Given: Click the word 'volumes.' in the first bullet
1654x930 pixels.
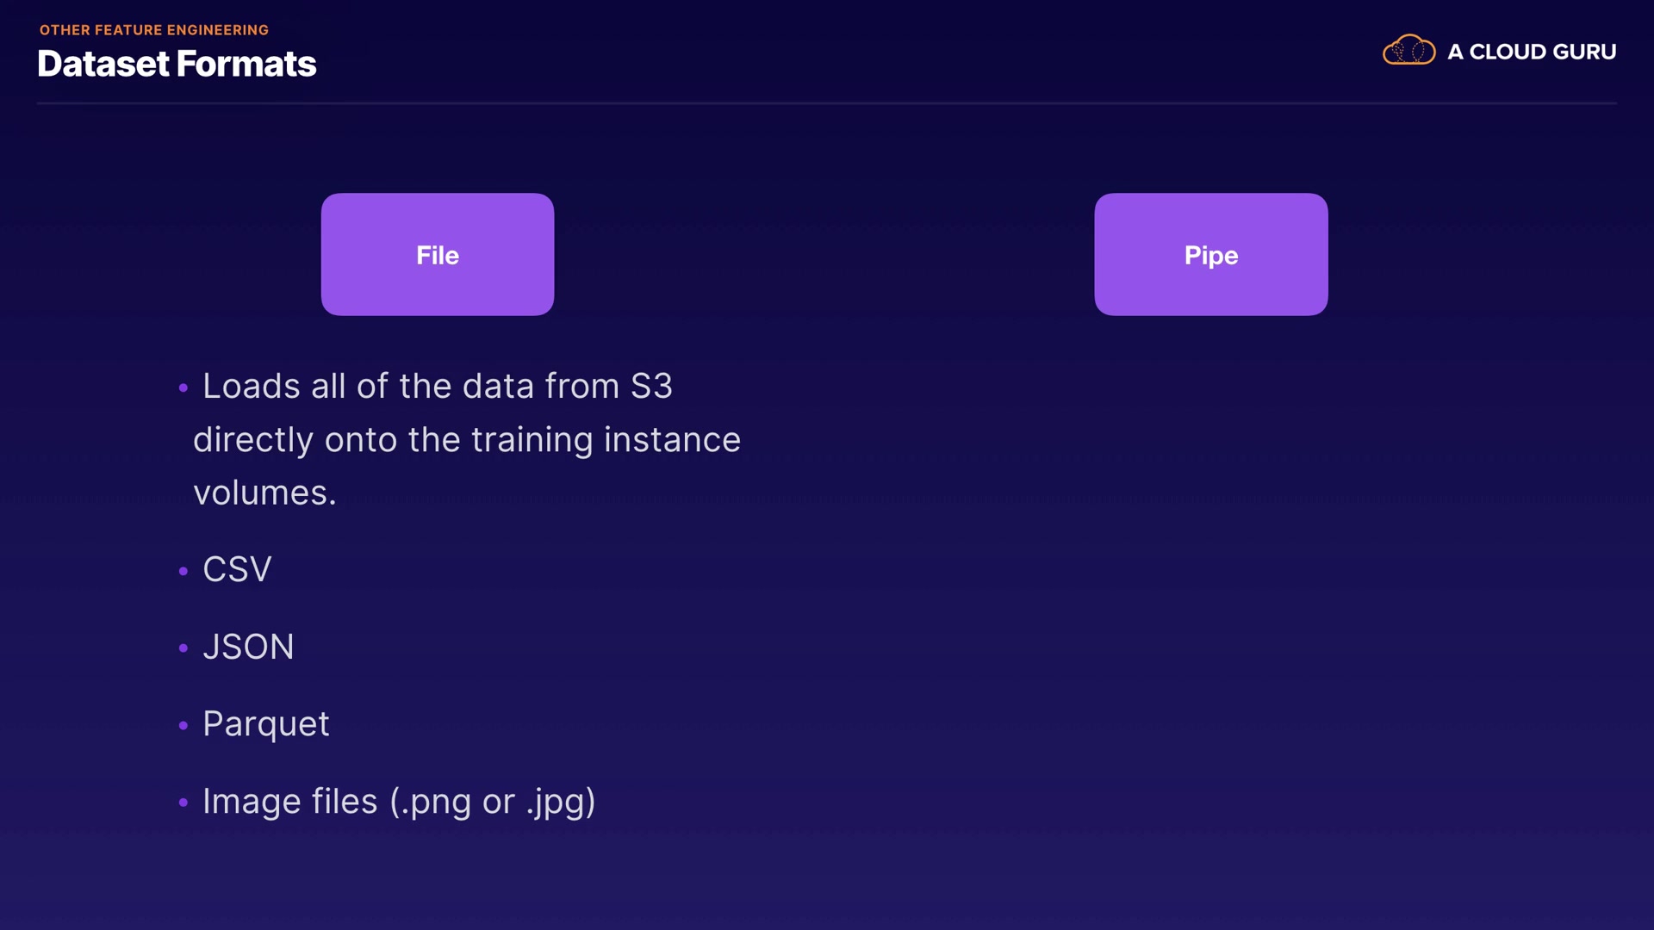Looking at the screenshot, I should click(x=264, y=493).
